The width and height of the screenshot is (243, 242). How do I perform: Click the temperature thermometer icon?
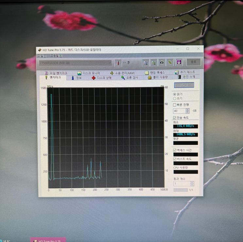(118, 63)
